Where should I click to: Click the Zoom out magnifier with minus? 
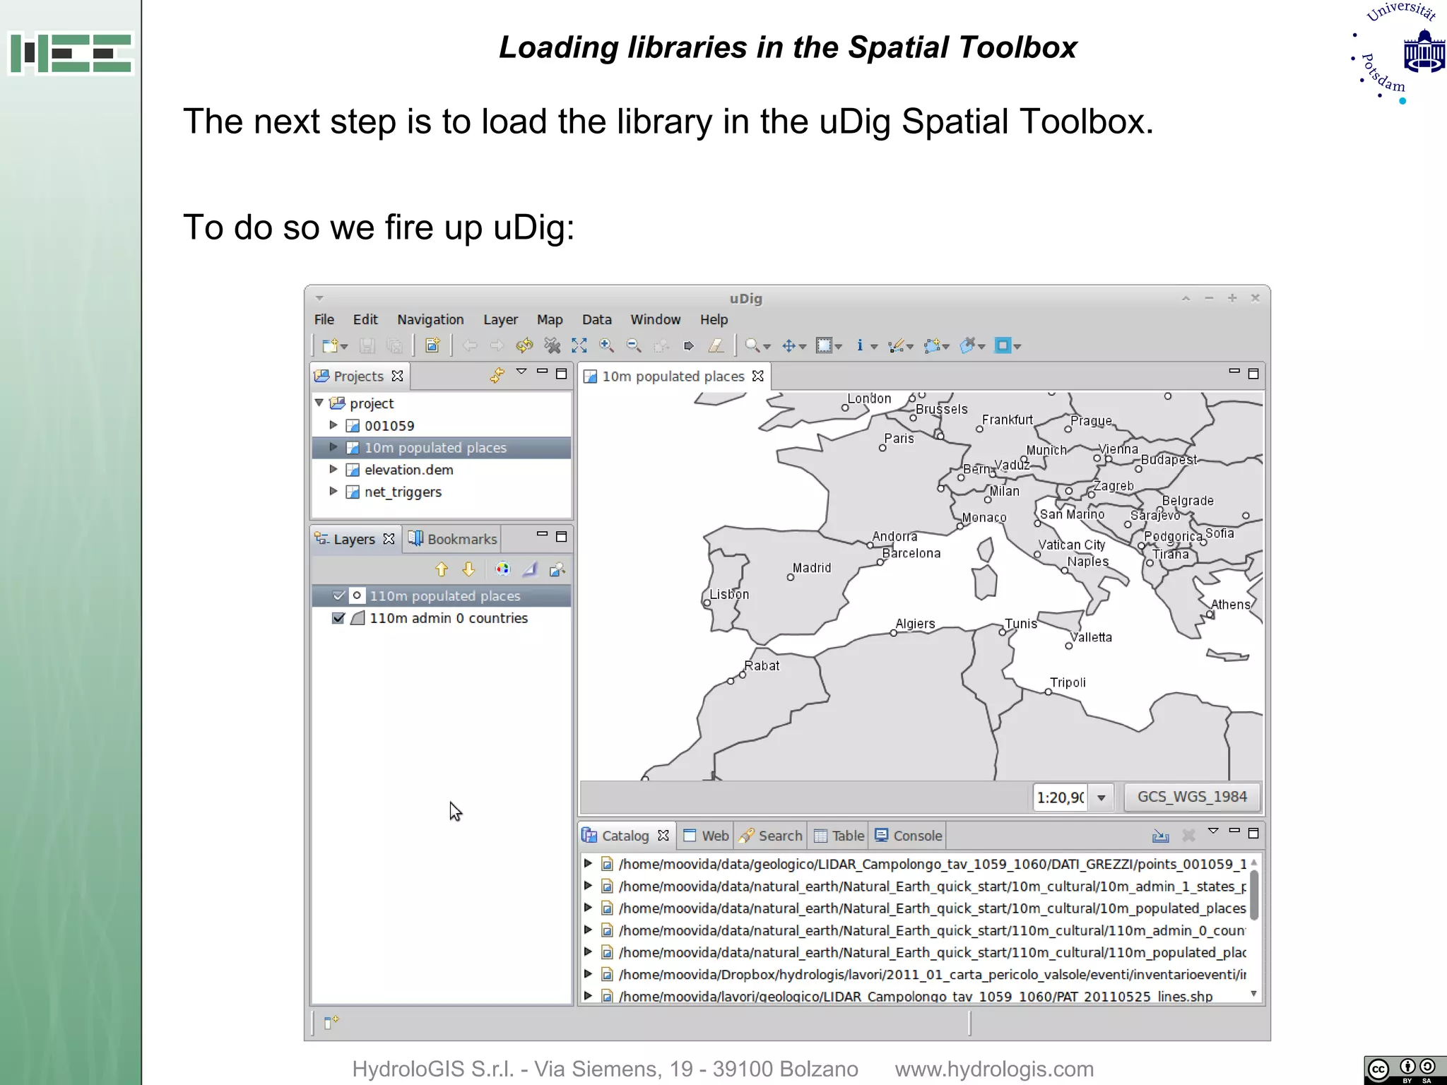click(x=634, y=345)
